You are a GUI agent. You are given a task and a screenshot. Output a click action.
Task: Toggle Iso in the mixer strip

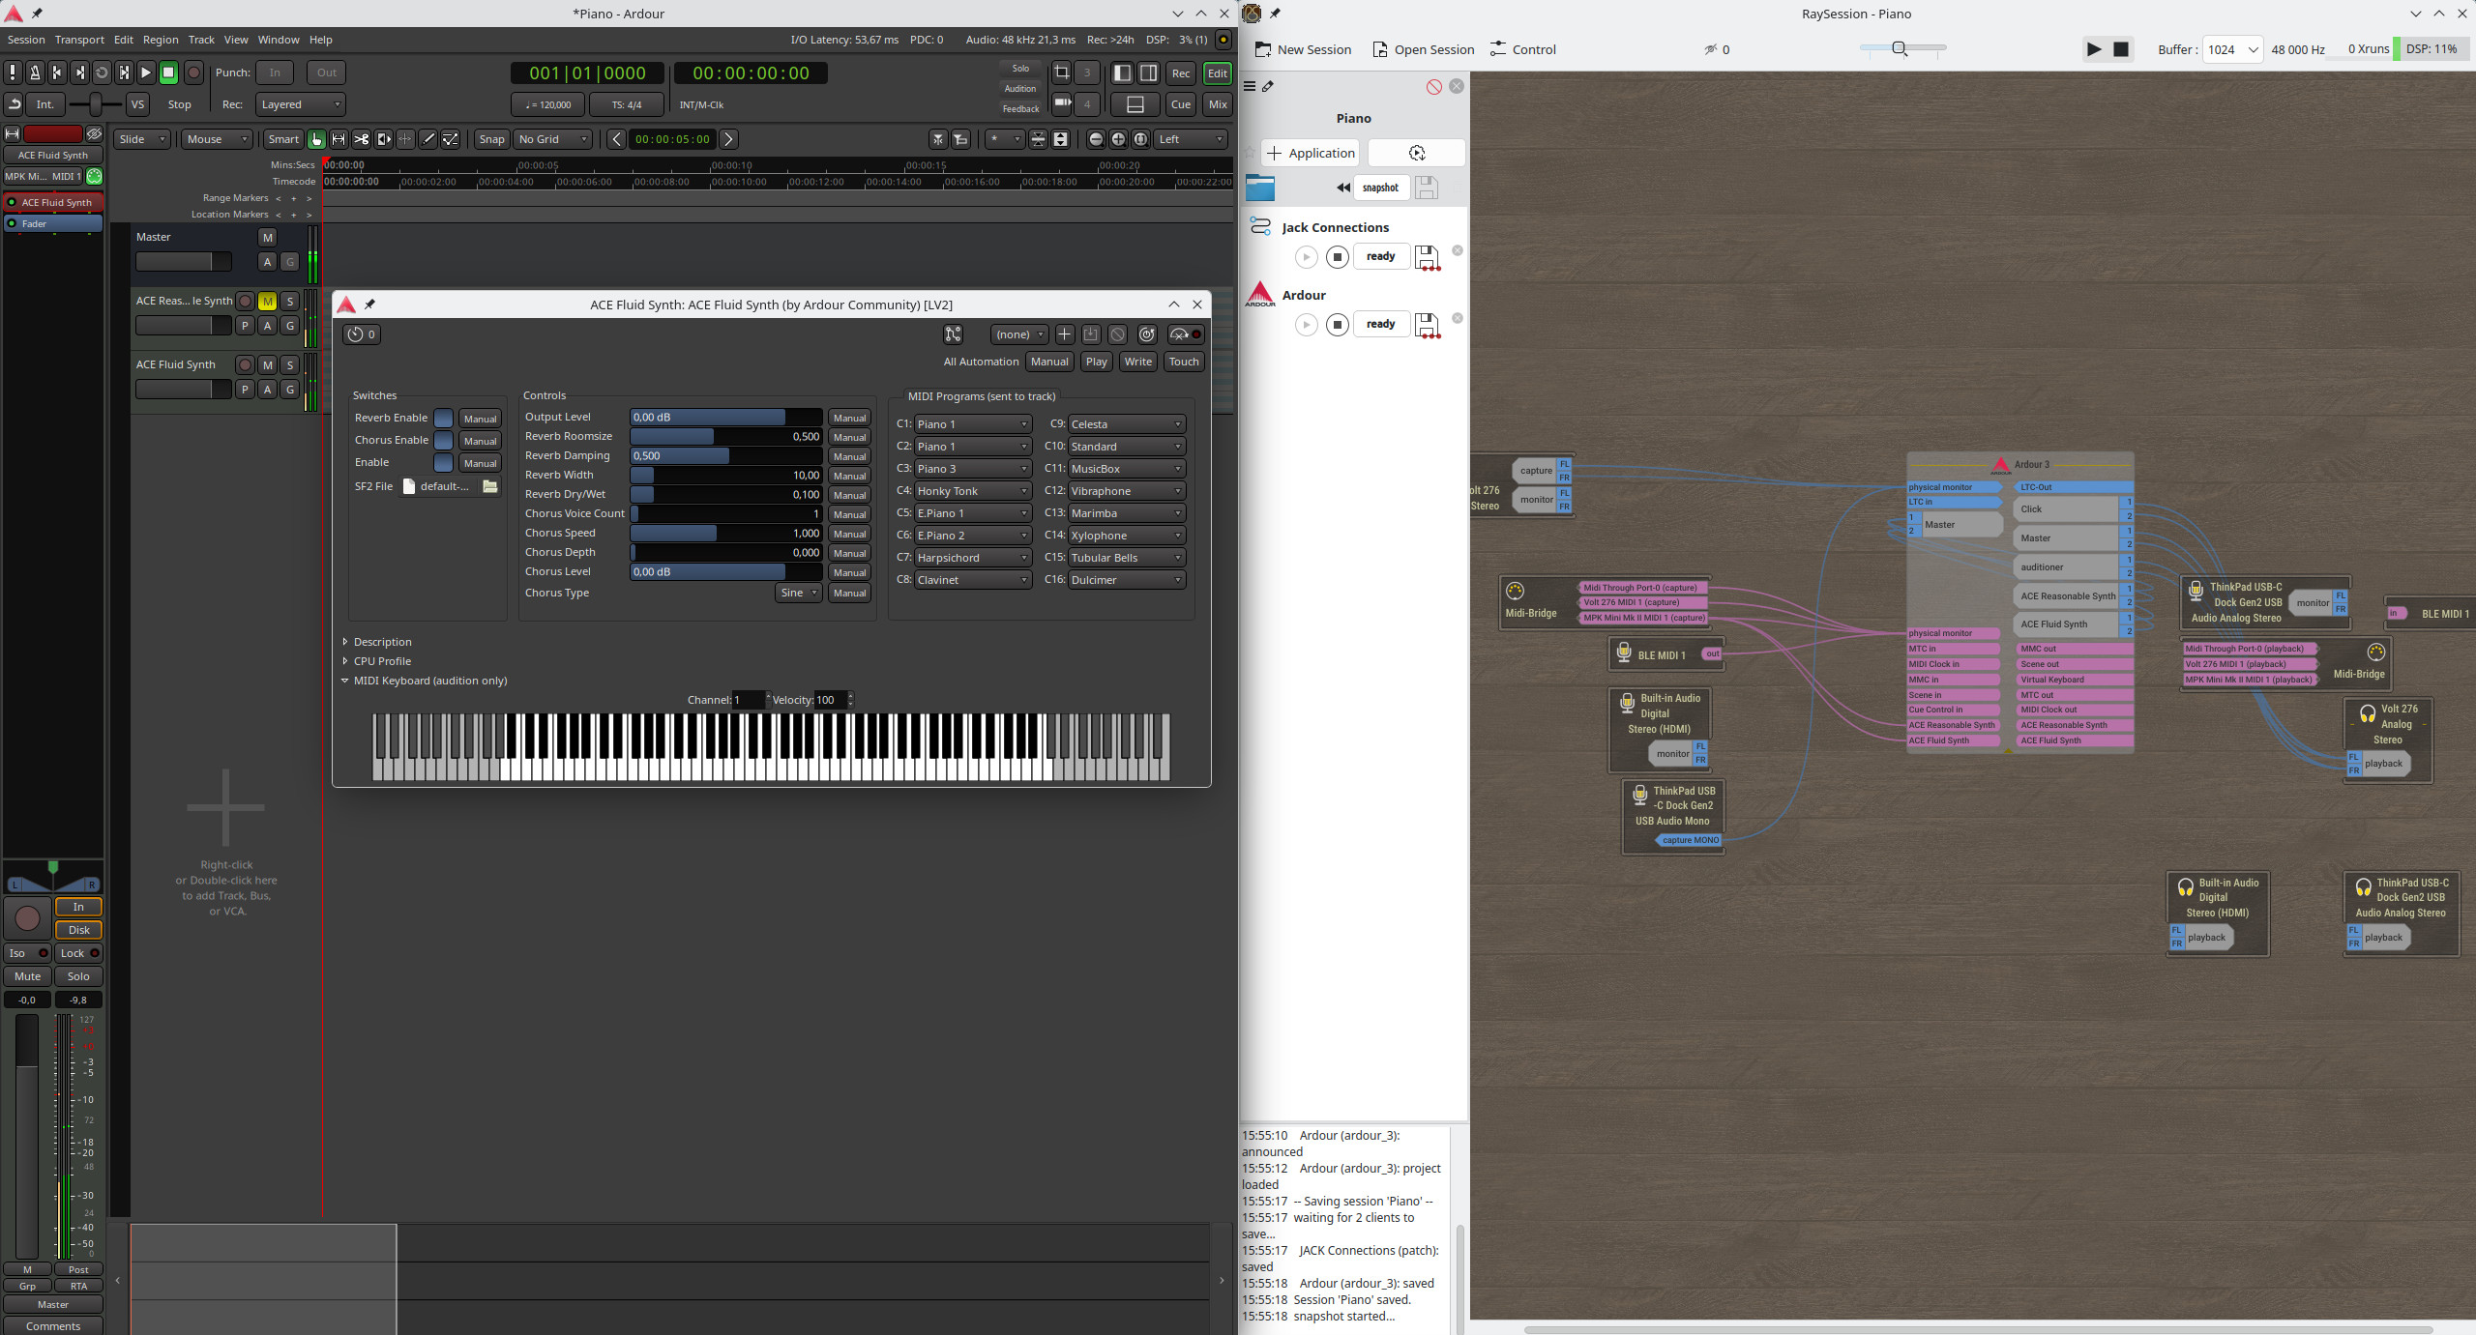coord(27,953)
